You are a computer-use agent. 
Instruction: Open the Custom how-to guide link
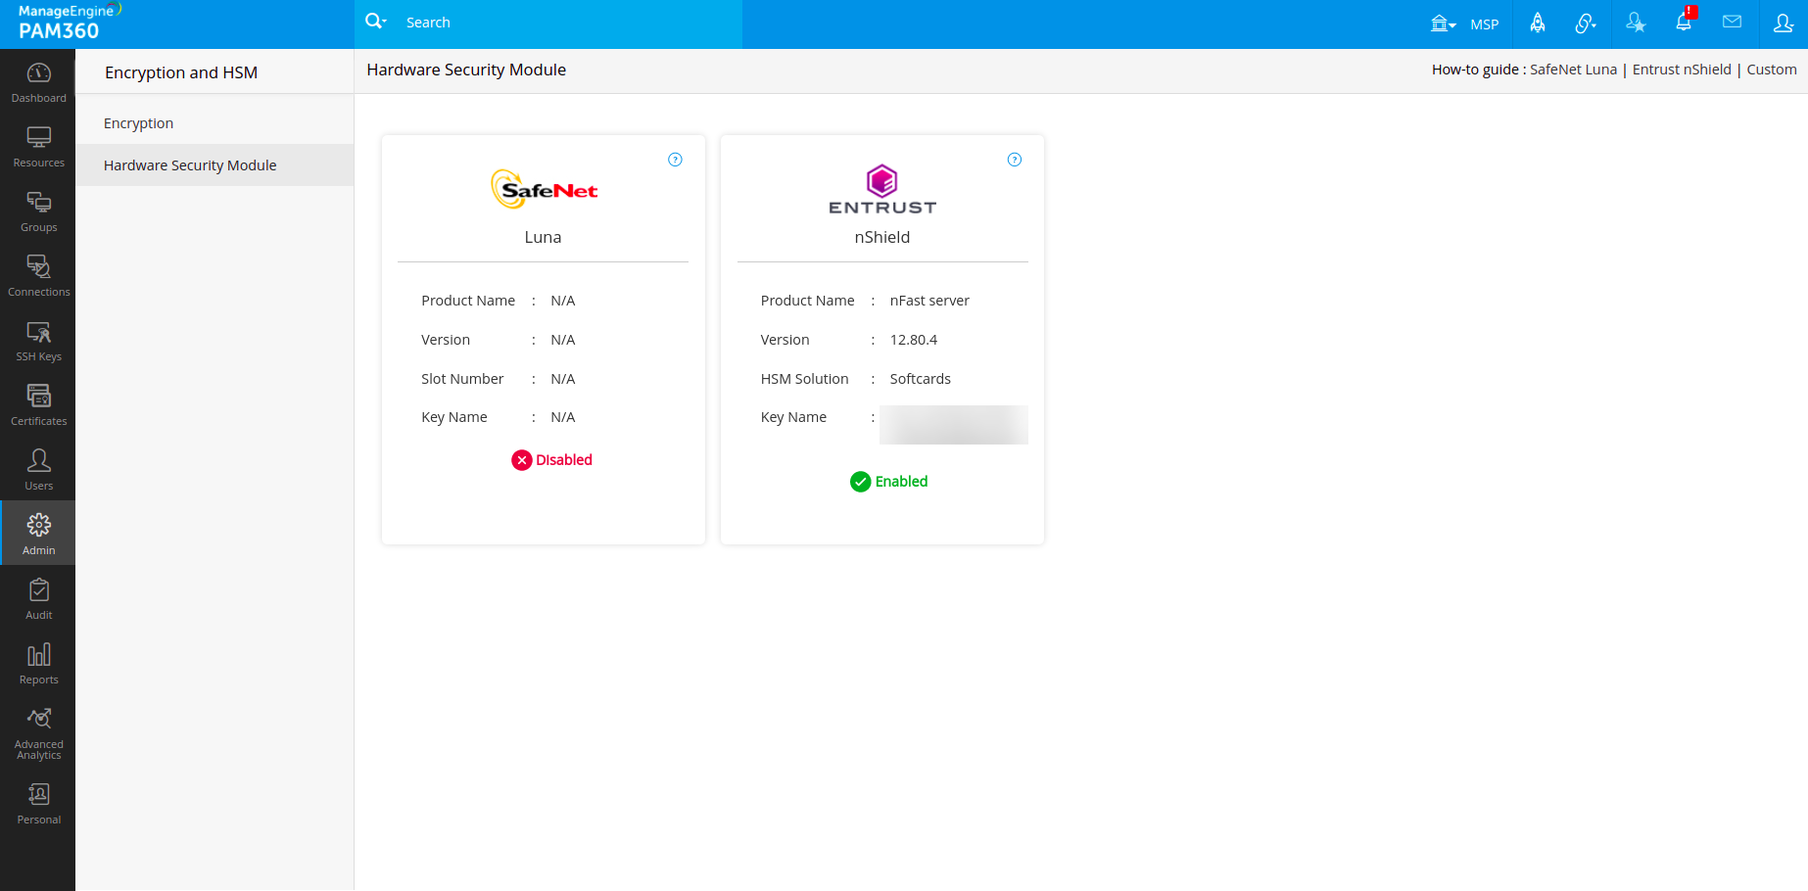point(1772,70)
